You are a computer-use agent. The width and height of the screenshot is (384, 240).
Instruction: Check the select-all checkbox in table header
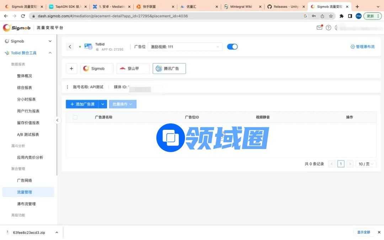(75, 117)
